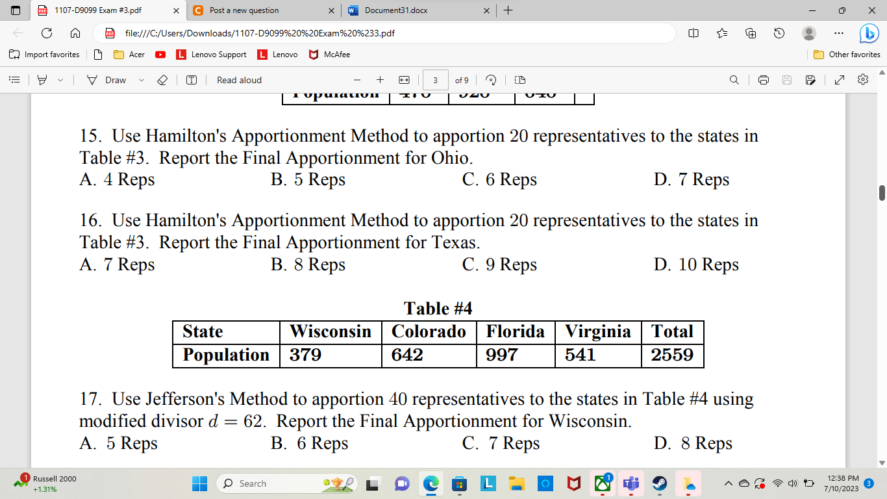Zoom in with the plus control
887x499 pixels.
(x=380, y=79)
